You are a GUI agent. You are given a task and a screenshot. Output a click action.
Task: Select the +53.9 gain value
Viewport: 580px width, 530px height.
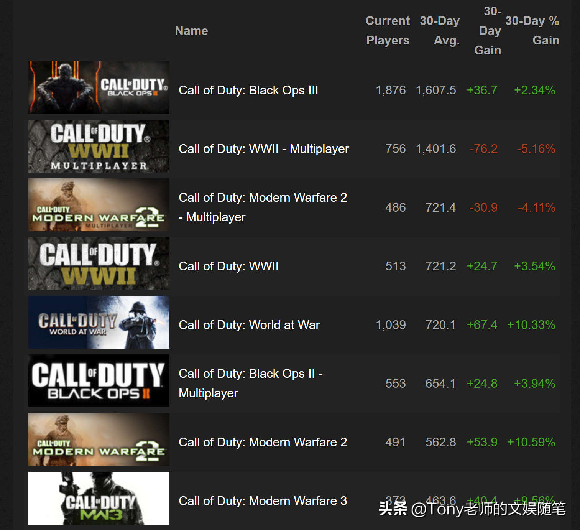coord(482,442)
